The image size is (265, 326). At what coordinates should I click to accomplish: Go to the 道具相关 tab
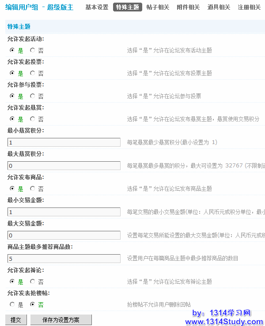click(219, 7)
